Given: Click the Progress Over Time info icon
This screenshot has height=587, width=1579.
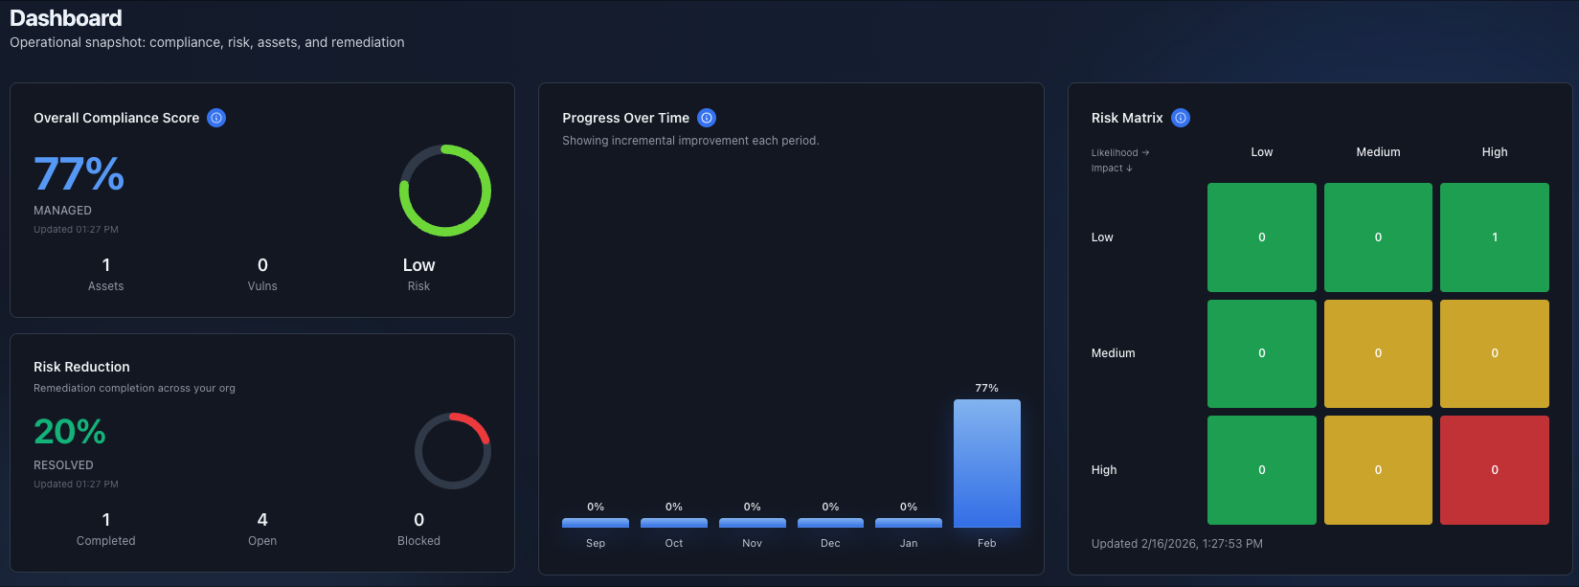Looking at the screenshot, I should pyautogui.click(x=707, y=117).
